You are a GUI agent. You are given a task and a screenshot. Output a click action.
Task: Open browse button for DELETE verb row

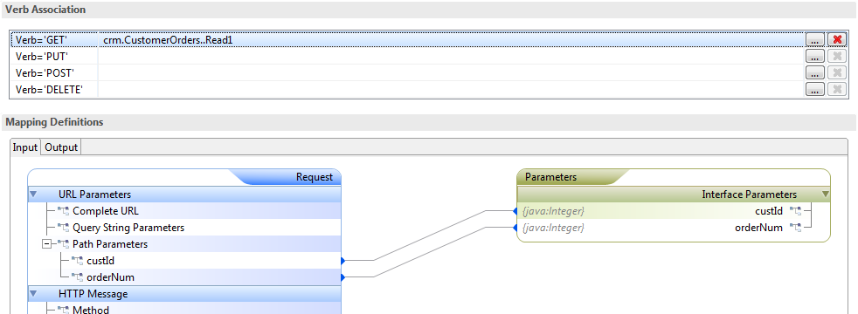(815, 90)
